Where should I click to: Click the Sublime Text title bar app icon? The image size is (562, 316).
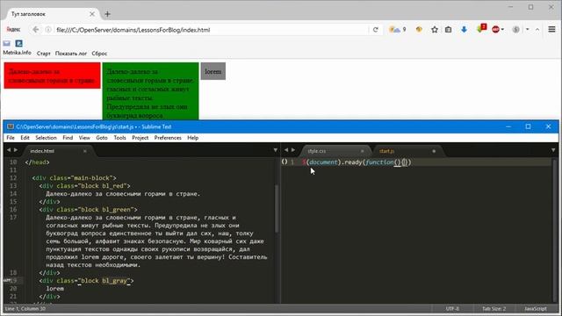[11, 126]
